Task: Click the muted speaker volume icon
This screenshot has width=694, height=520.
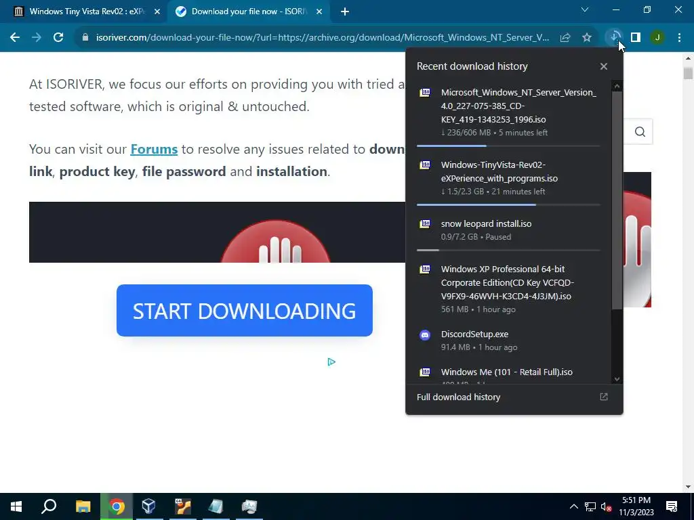Action: click(x=606, y=506)
